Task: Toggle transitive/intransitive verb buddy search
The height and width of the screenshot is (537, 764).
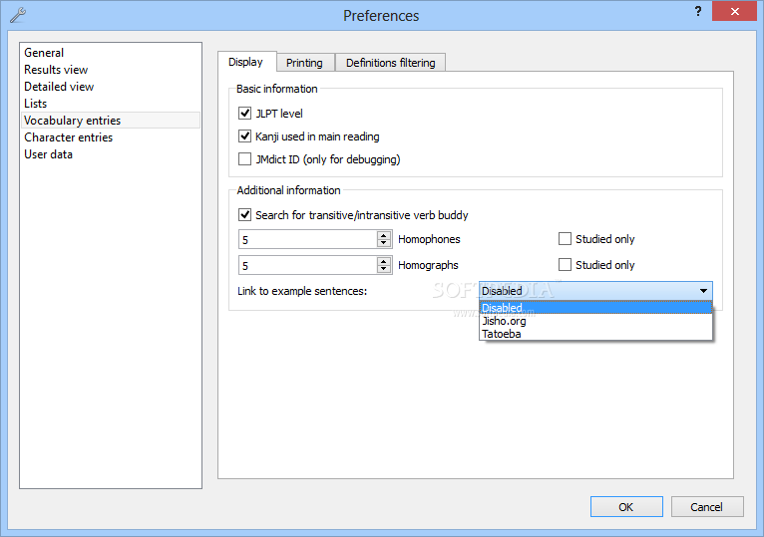Action: (245, 215)
